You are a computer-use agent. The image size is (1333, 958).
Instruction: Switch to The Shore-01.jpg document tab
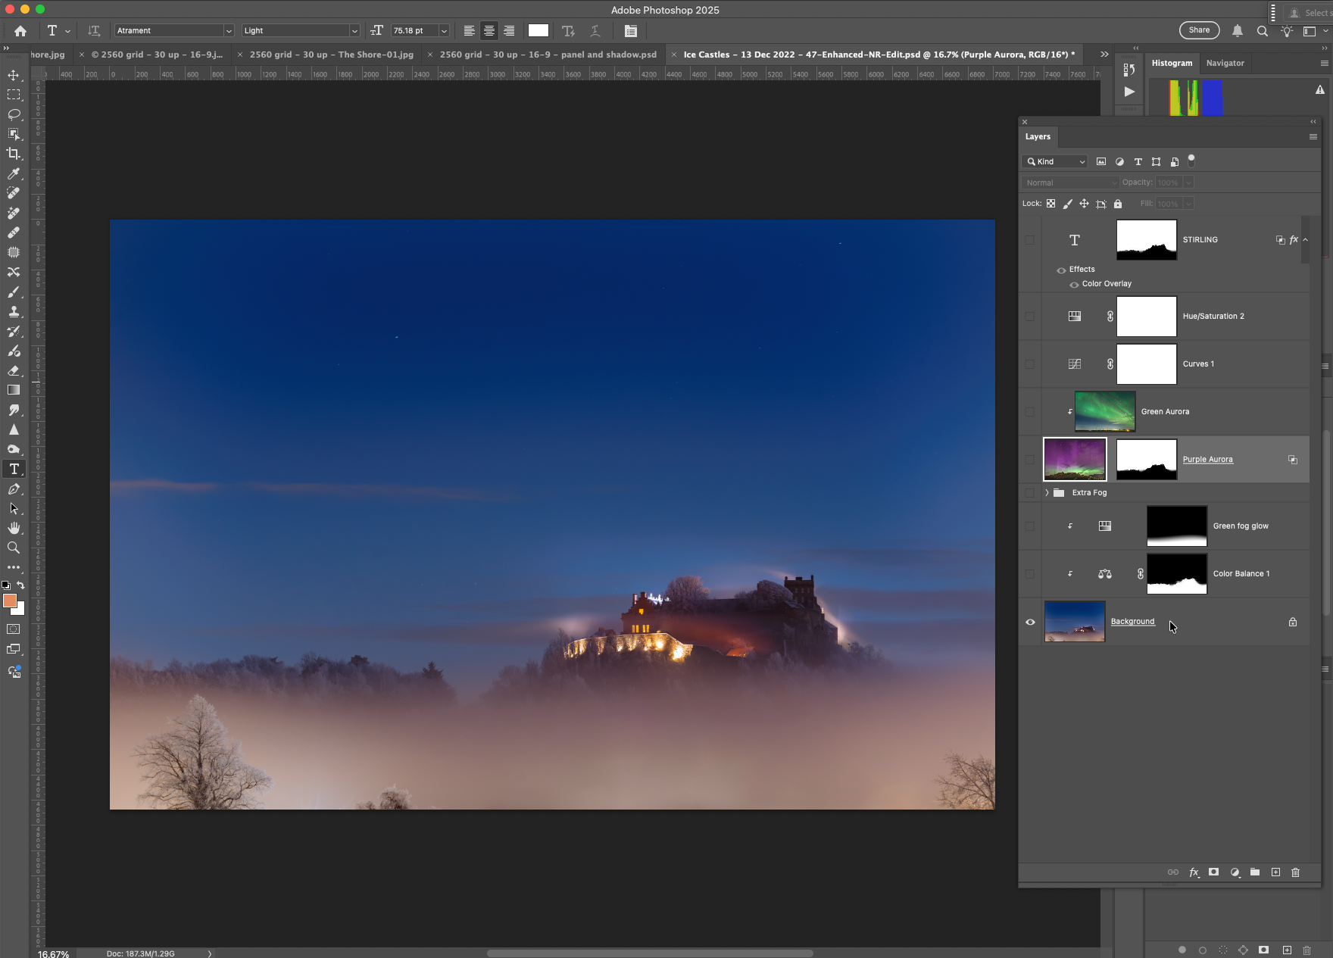pos(331,55)
